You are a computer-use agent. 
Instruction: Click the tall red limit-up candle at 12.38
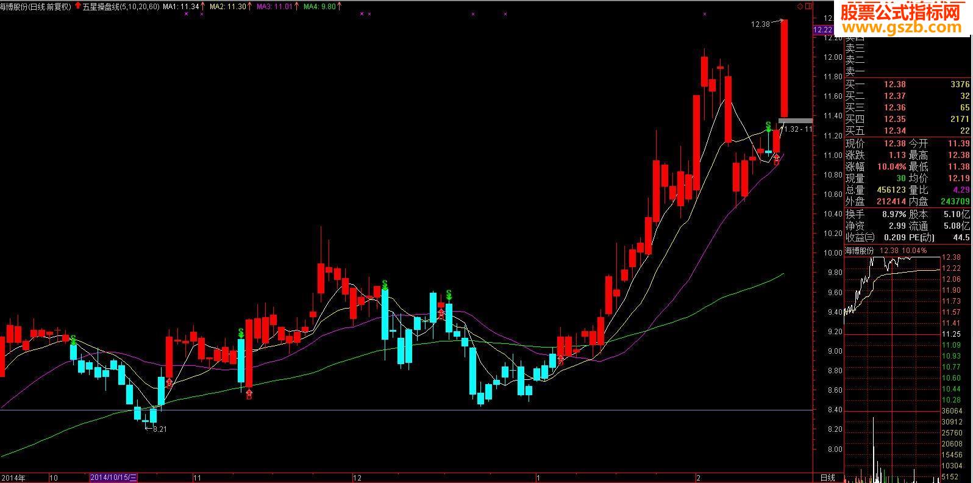point(784,68)
